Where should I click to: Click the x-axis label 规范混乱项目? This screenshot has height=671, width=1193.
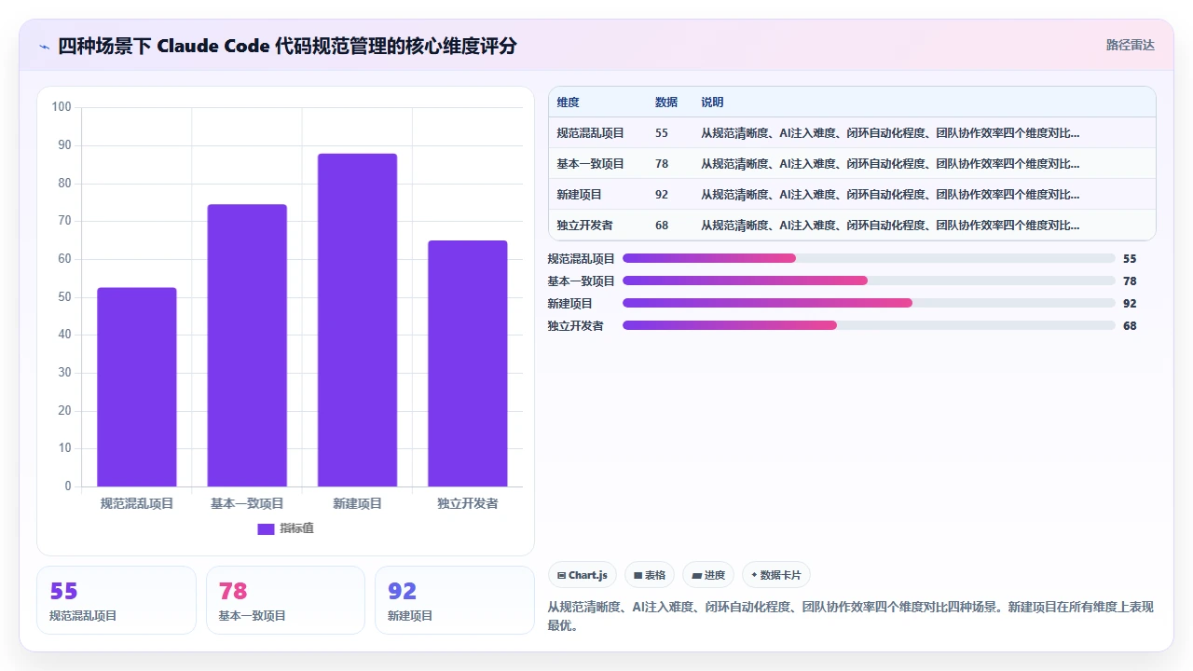coord(137,503)
